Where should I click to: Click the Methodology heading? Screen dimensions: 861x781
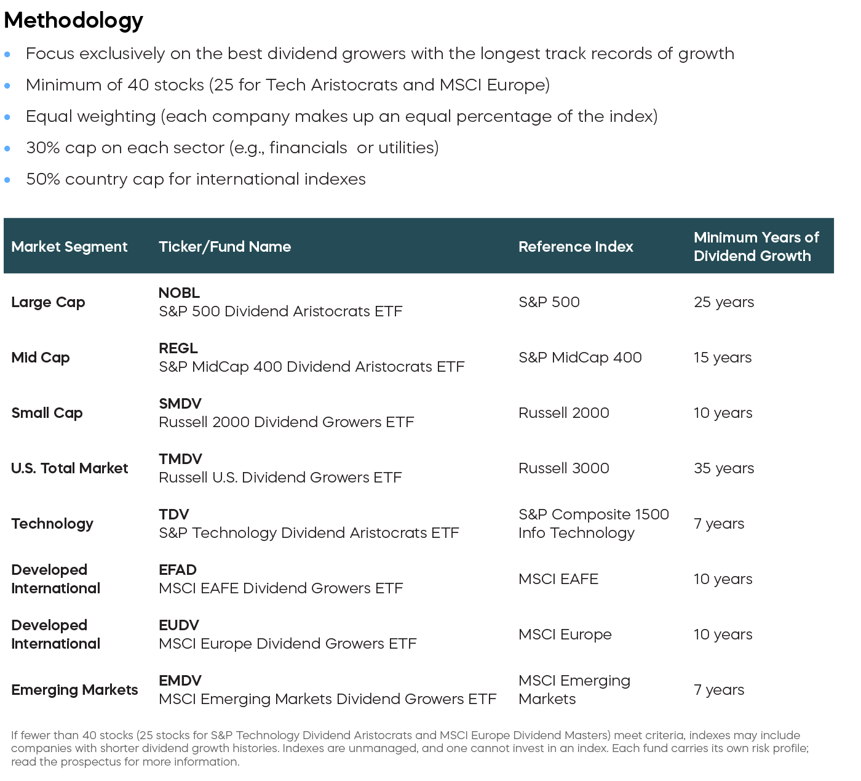(x=74, y=20)
